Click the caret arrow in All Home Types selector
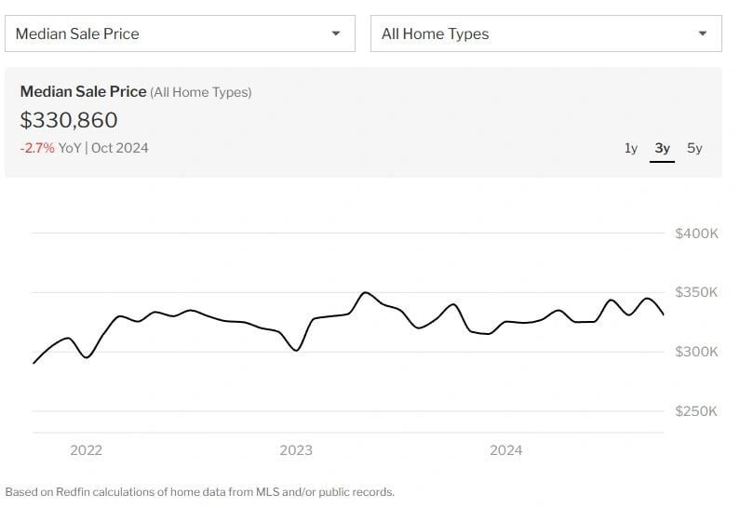 pos(703,33)
